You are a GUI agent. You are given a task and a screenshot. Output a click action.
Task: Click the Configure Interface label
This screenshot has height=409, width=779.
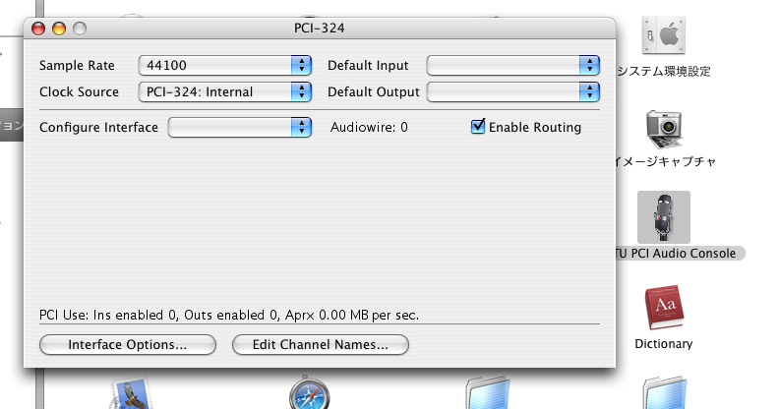(x=98, y=128)
